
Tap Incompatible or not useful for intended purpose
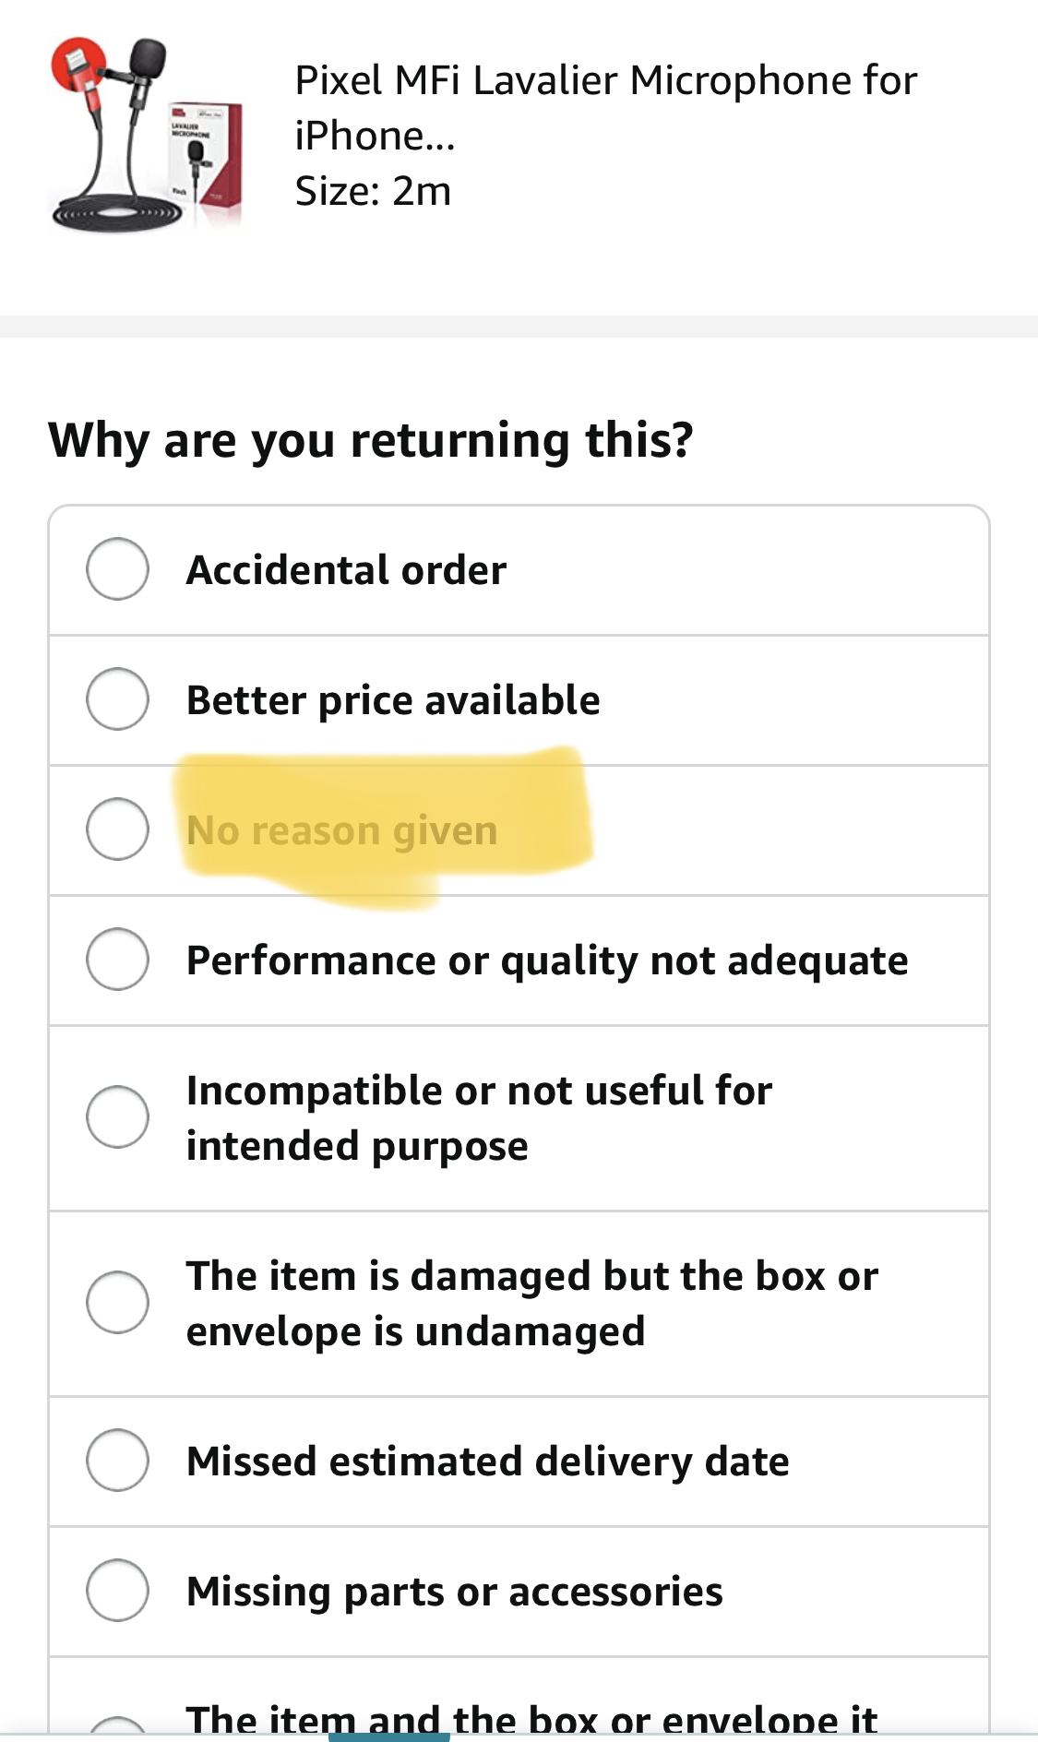pyautogui.click(x=479, y=1117)
